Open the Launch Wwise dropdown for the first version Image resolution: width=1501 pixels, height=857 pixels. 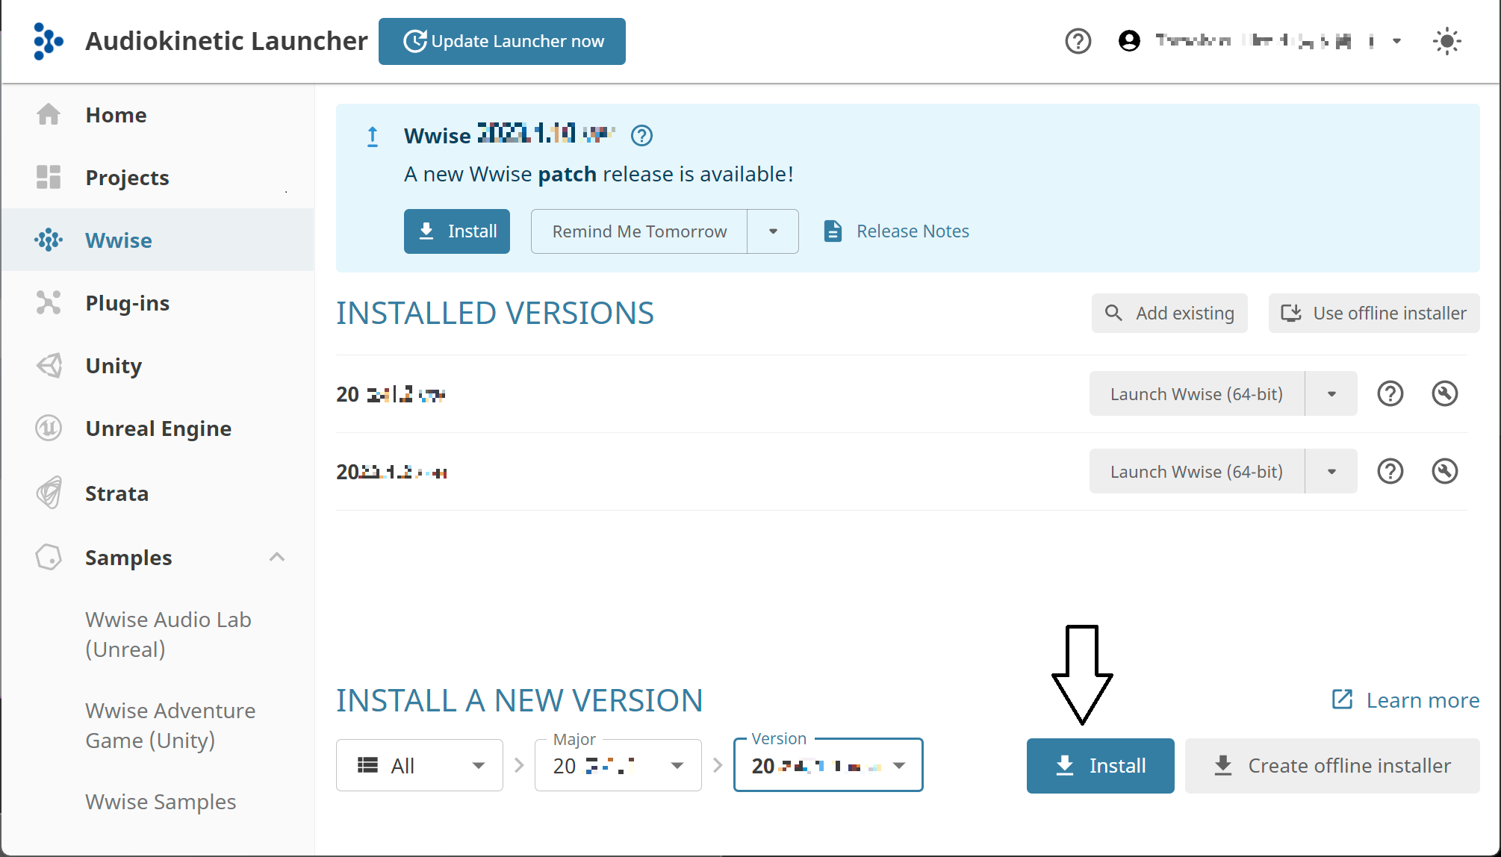[x=1331, y=393]
